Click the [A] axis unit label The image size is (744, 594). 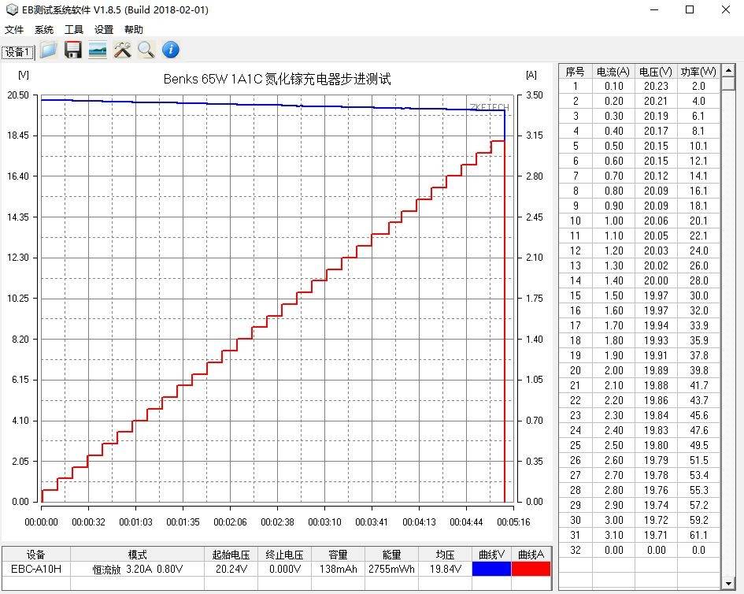tap(531, 75)
